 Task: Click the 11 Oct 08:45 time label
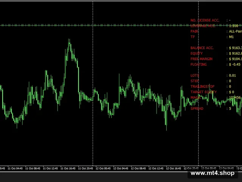pyautogui.click(x=33, y=168)
